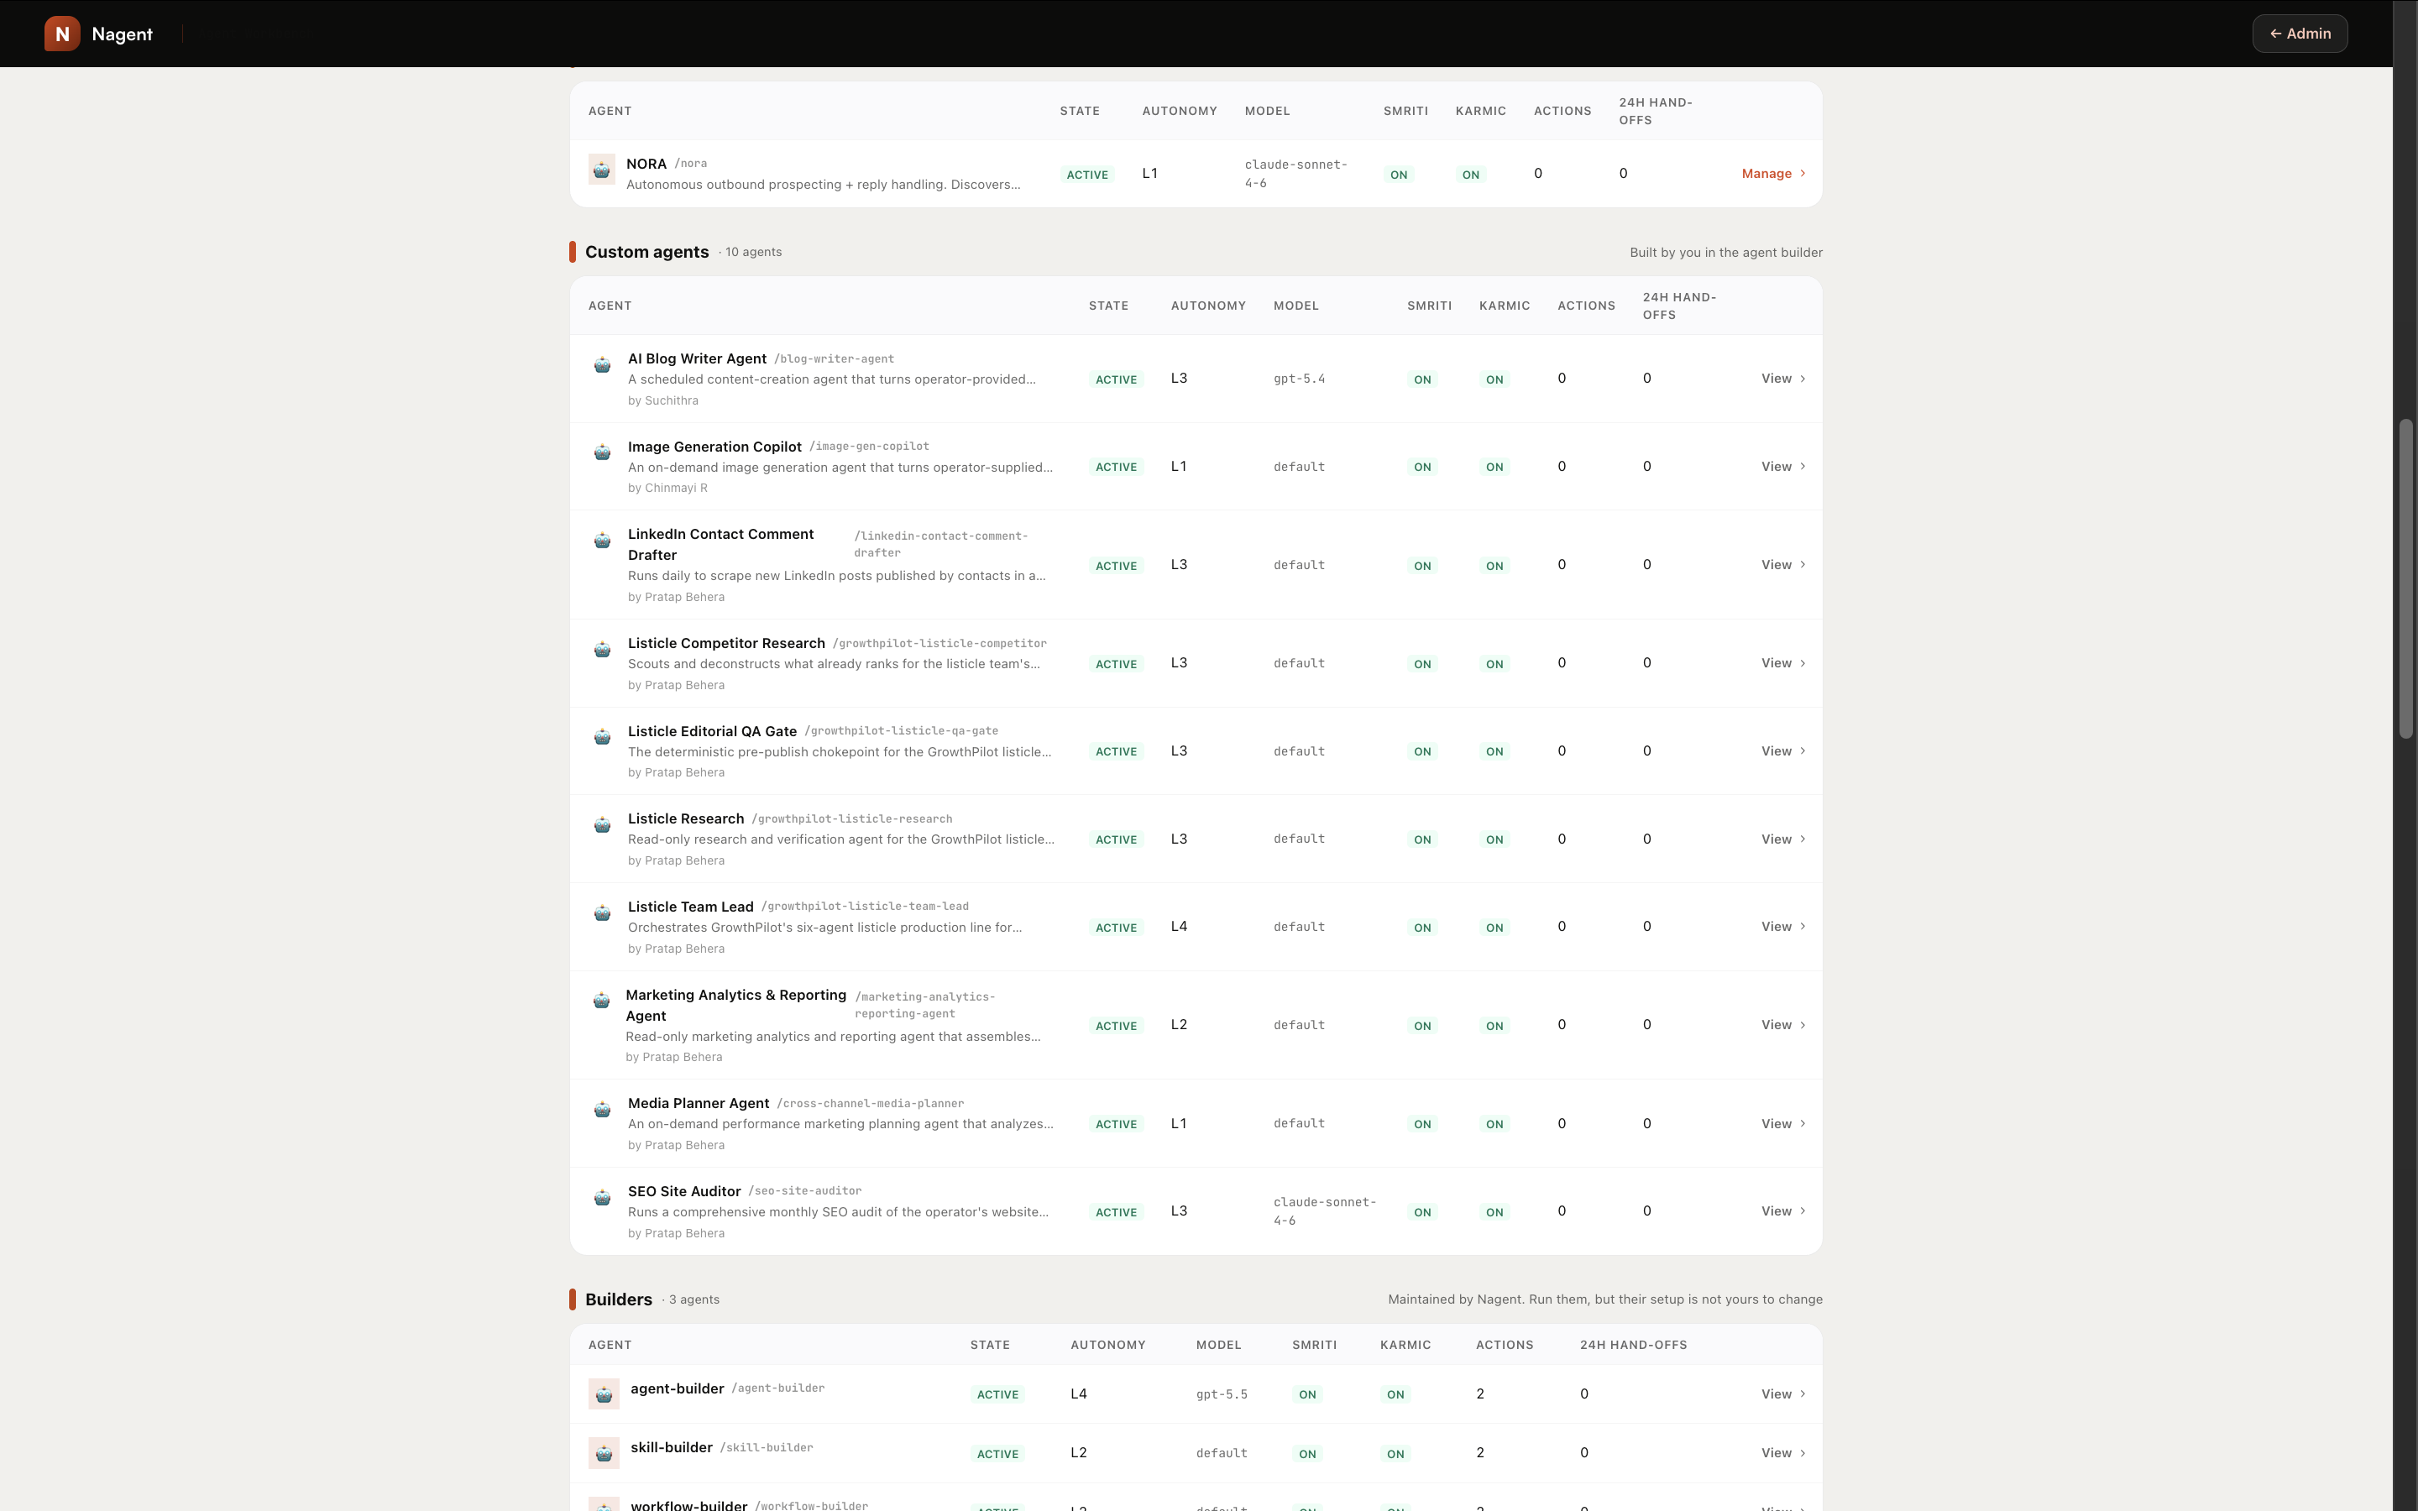This screenshot has width=2418, height=1511.
Task: Click Media Planner Agent's Smriti ON badge
Action: [x=1423, y=1124]
